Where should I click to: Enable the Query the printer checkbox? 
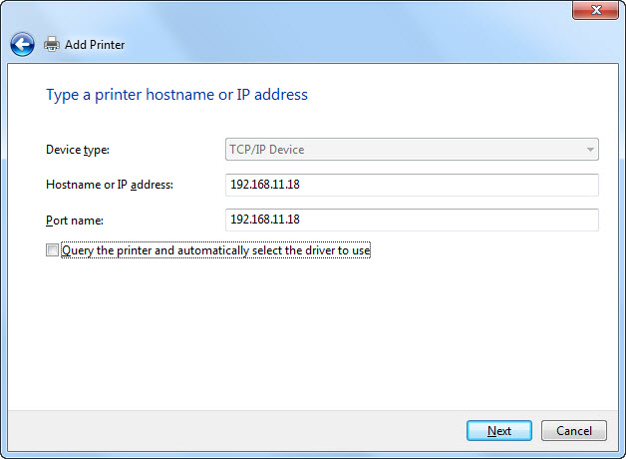click(x=53, y=250)
